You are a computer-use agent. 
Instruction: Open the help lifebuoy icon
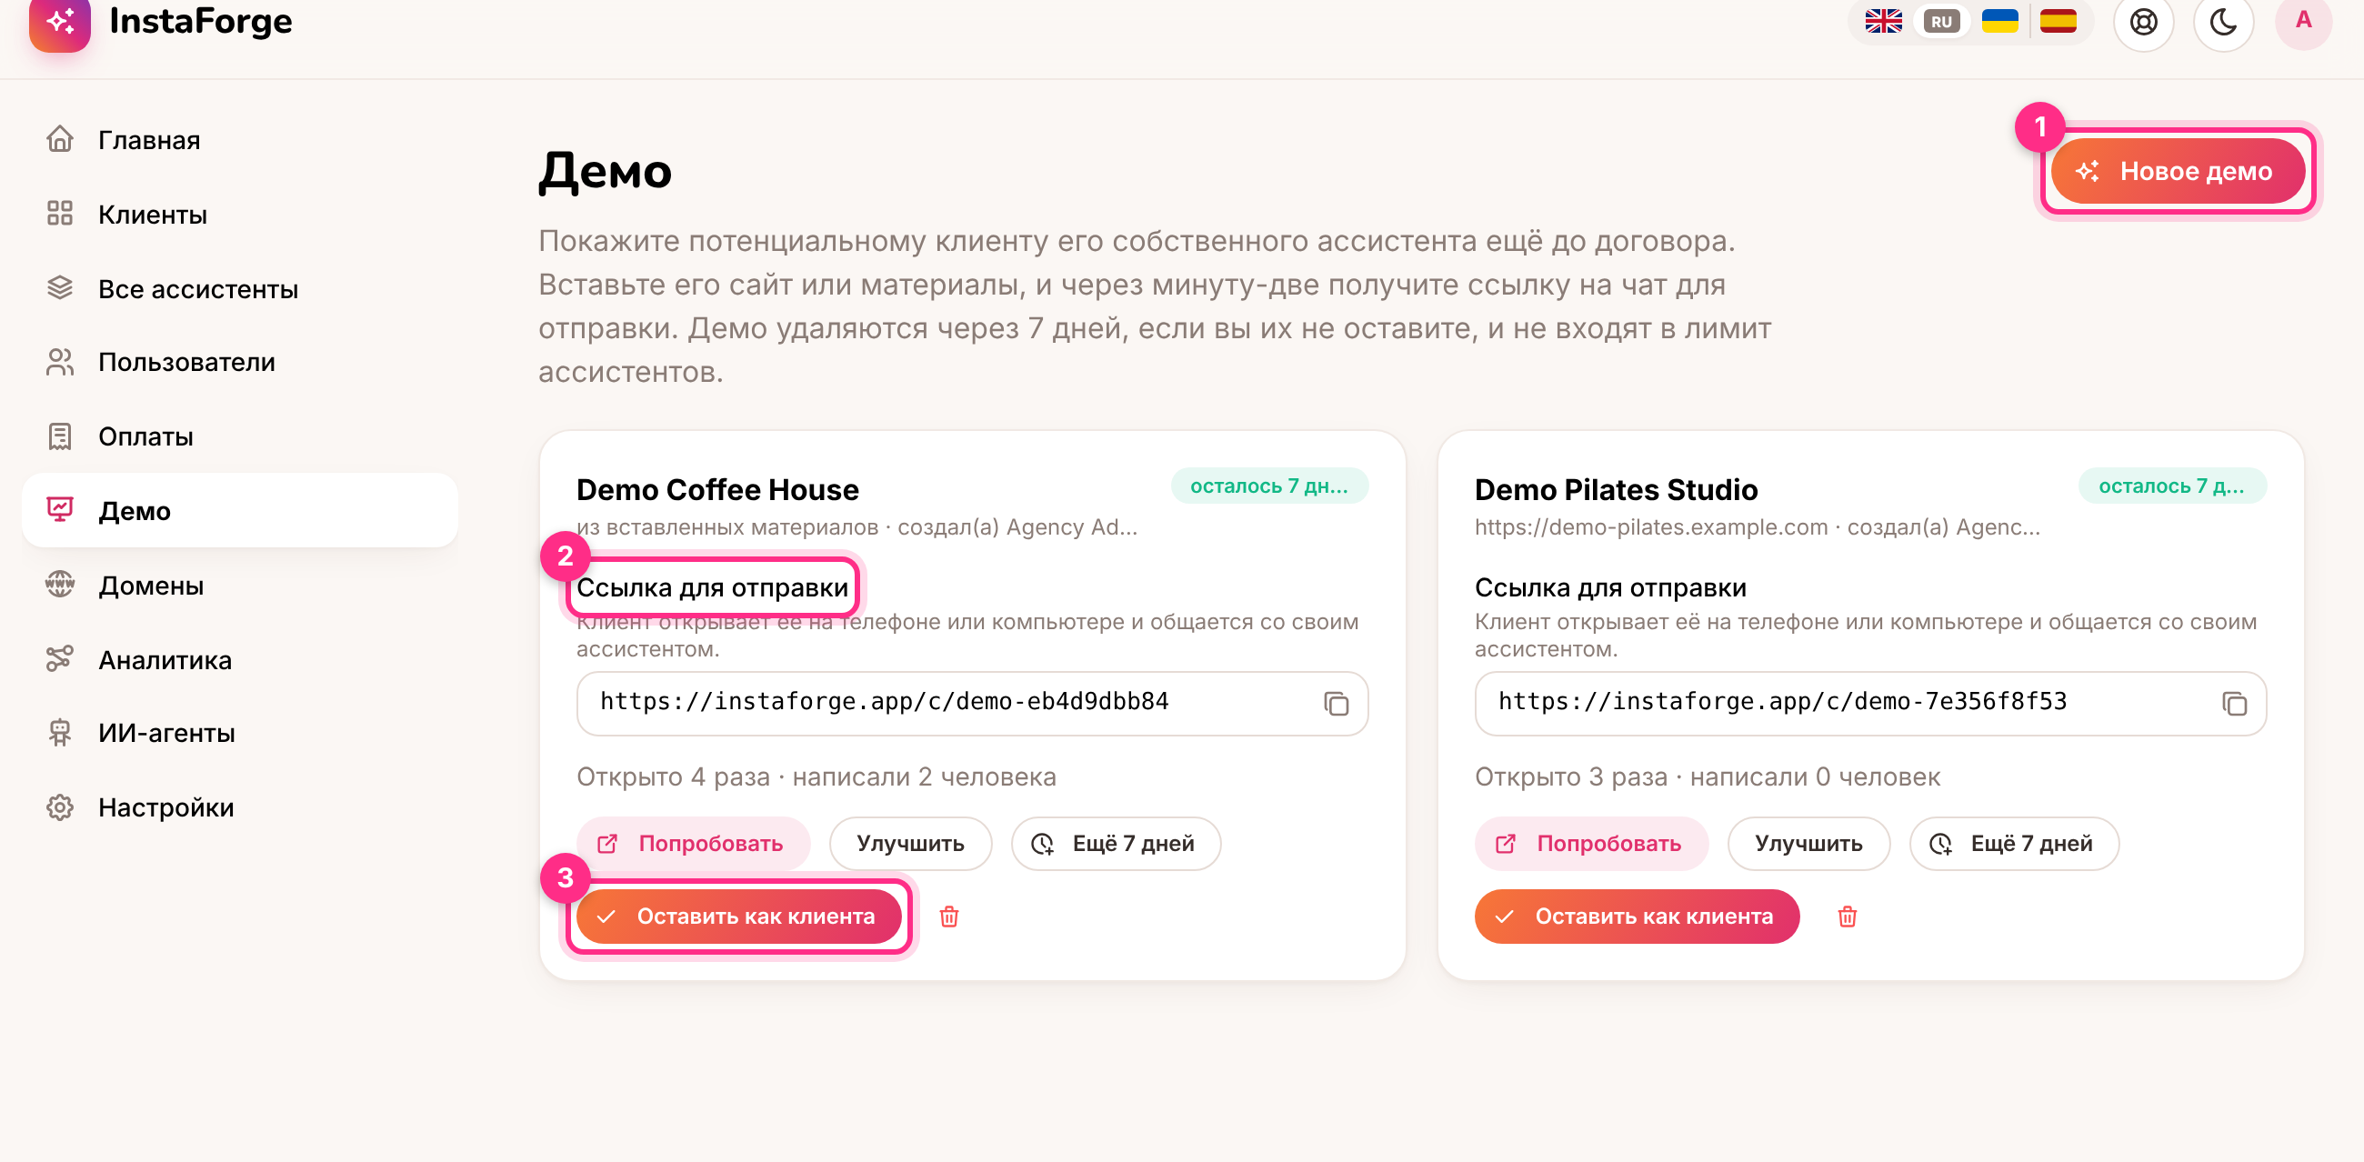(2143, 21)
